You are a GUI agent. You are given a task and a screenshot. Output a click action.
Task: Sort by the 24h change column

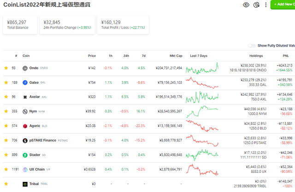point(126,56)
